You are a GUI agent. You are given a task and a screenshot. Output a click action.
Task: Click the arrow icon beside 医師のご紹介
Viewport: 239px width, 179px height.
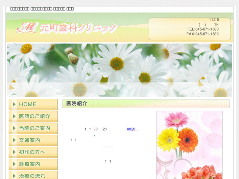14,116
